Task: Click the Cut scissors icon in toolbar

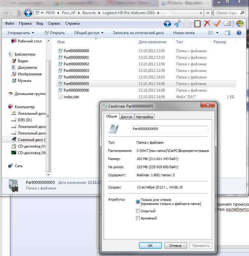Action: click(x=177, y=24)
